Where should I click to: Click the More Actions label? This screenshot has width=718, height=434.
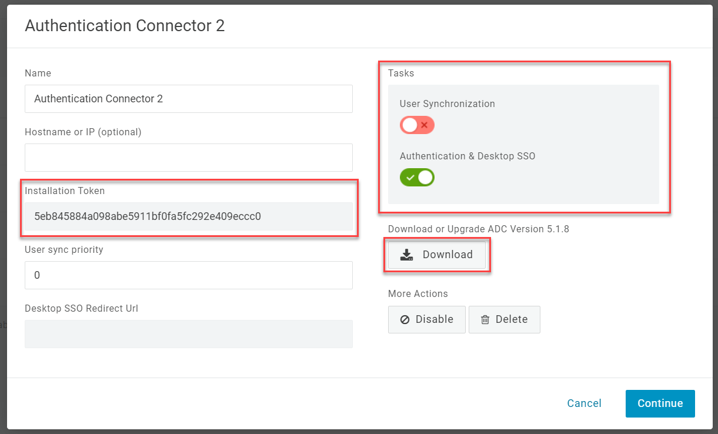click(418, 293)
